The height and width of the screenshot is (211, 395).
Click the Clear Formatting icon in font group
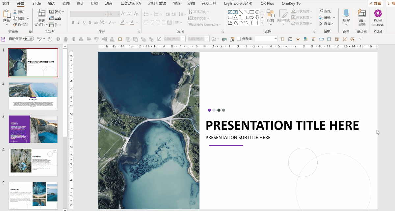(136, 14)
